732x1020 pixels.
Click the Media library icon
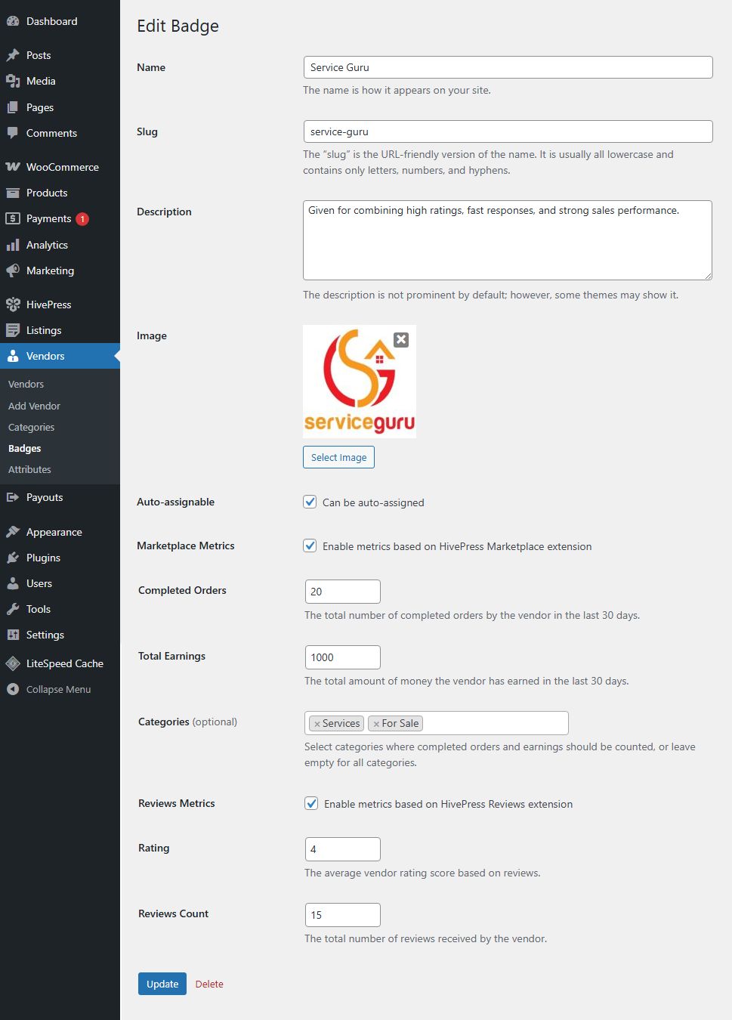(13, 81)
